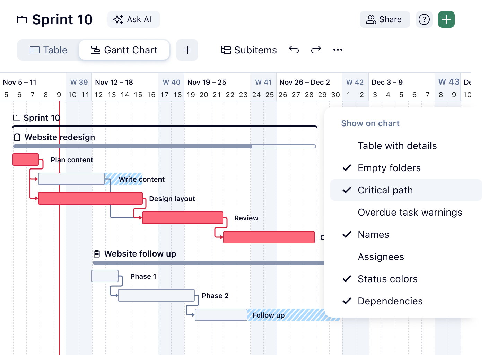The image size is (488, 355).
Task: Undo the last action
Action: click(x=294, y=50)
